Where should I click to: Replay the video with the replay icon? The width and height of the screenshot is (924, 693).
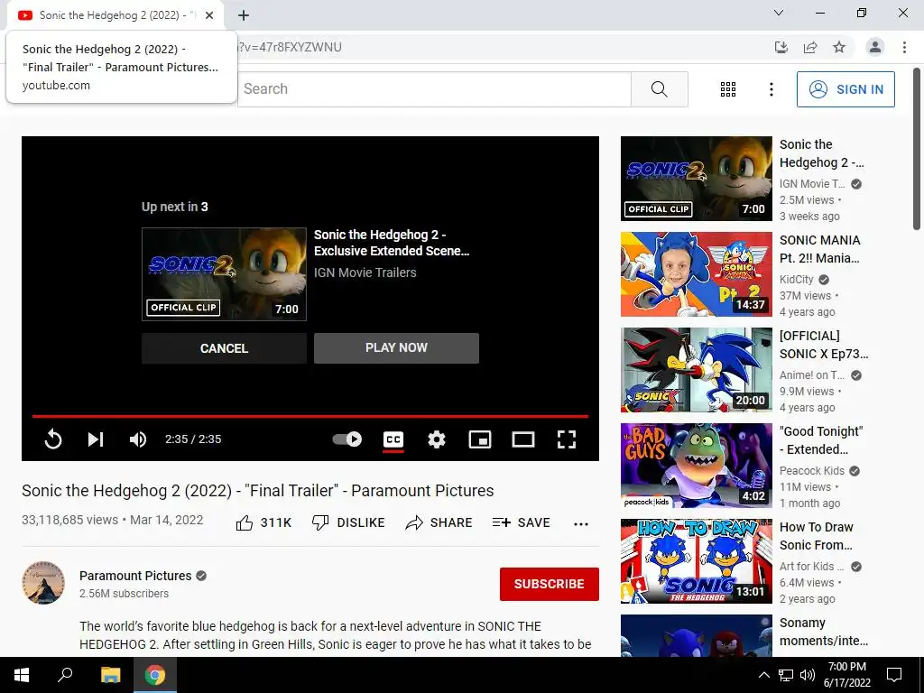(53, 439)
